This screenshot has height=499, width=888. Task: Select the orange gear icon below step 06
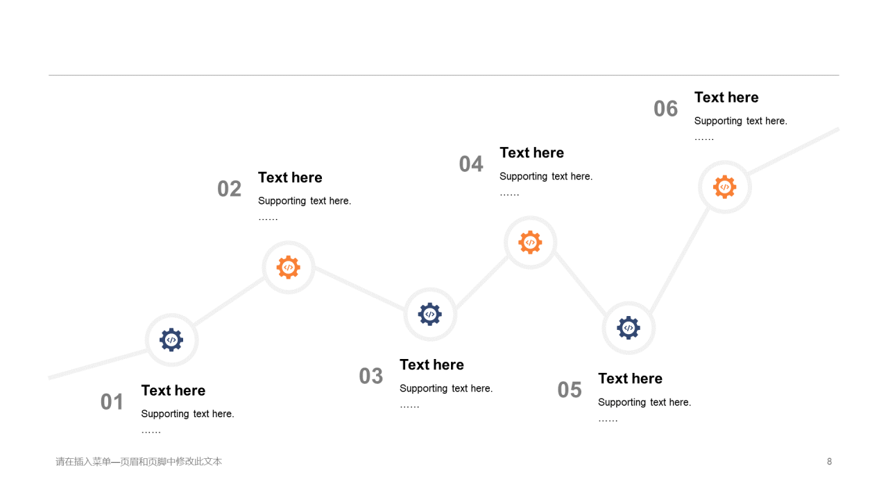[725, 187]
